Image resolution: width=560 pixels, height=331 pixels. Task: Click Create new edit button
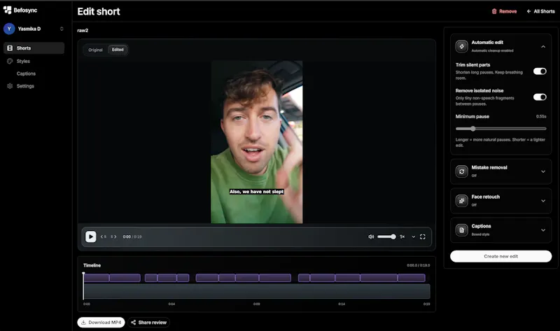point(500,256)
